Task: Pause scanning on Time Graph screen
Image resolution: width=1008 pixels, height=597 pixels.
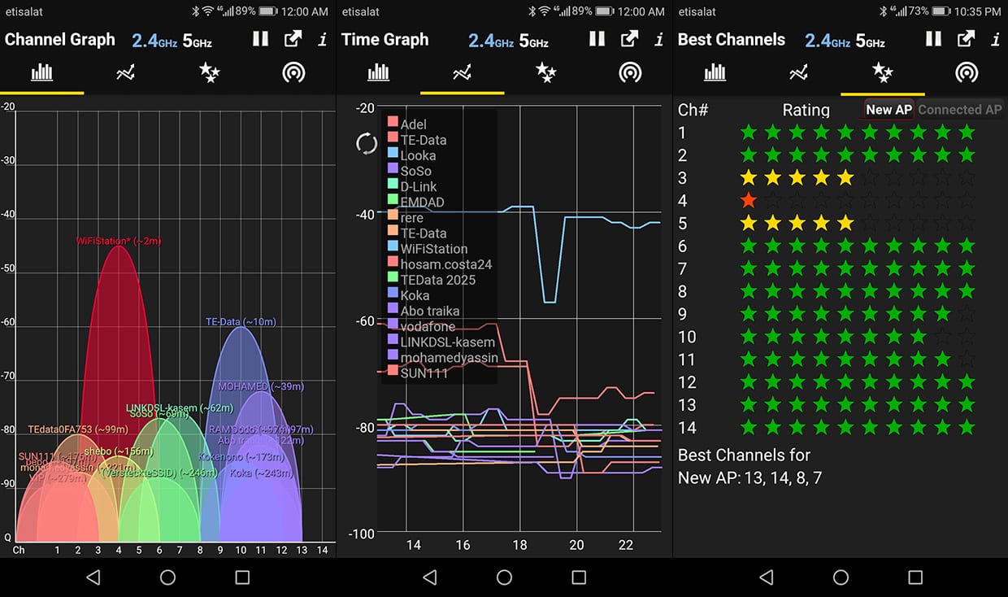Action: [597, 39]
